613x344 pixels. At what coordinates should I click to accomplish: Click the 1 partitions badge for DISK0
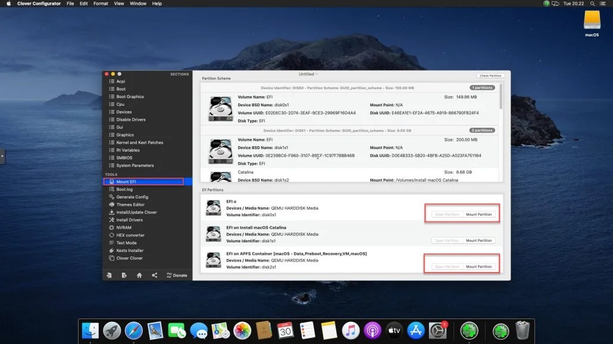(483, 87)
